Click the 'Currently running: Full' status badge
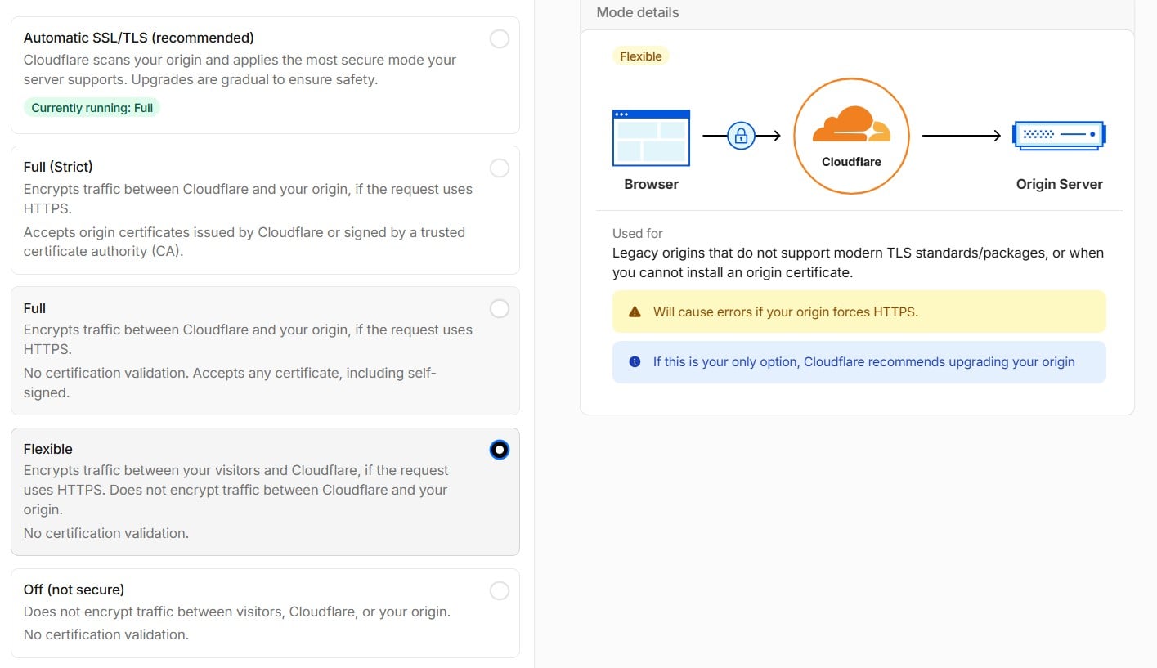This screenshot has width=1157, height=668. (92, 107)
